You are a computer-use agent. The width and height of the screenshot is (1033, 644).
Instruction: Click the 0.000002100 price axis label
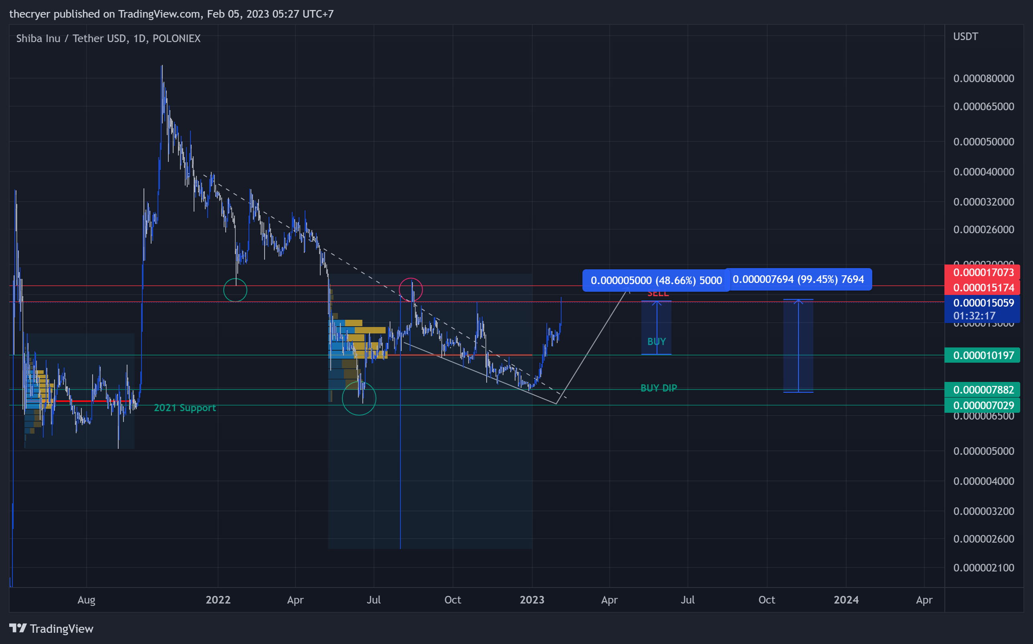984,567
